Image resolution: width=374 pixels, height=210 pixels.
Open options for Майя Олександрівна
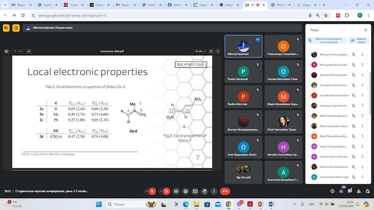pyautogui.click(x=362, y=116)
